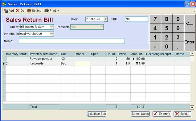The height and width of the screenshot is (121, 196).
Task: Tap keypad digit 0
Action: pyautogui.click(x=167, y=47)
